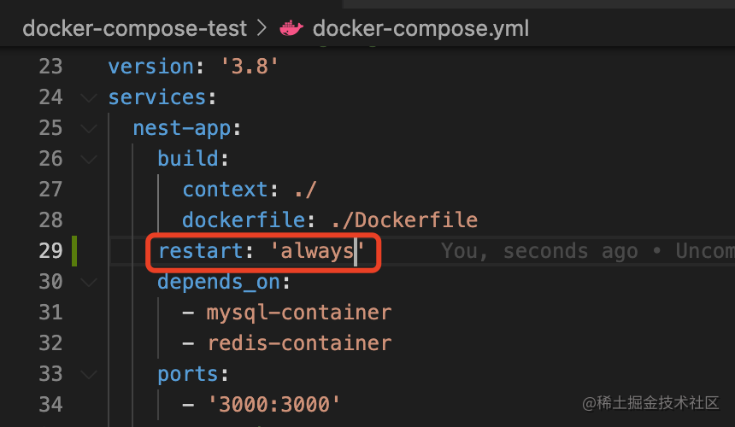Screen dimensions: 735x427
Task: Click the version '3.8' value
Action: coord(249,67)
